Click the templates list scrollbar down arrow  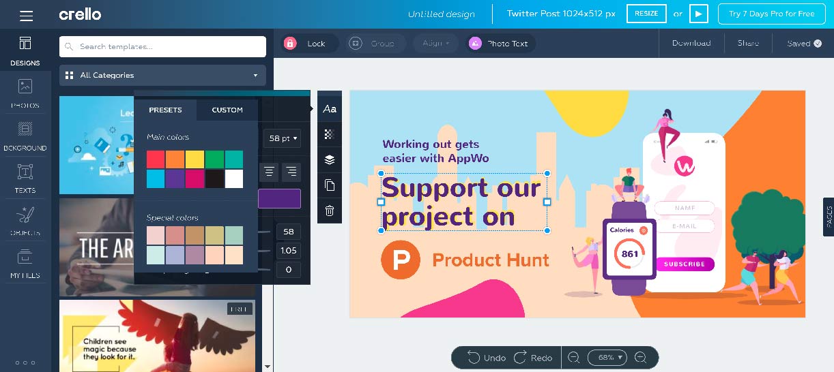[268, 366]
